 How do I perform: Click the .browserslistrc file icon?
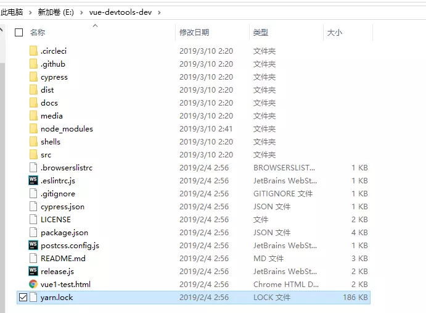(x=33, y=168)
